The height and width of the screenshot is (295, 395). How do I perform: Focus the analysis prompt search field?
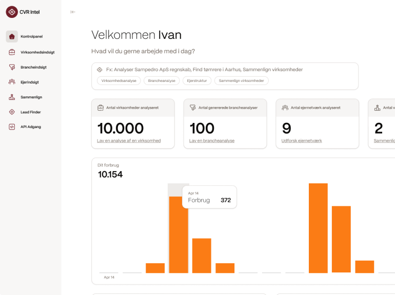click(x=226, y=70)
